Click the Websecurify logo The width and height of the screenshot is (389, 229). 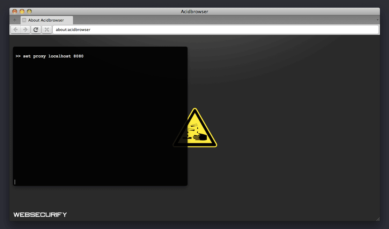pyautogui.click(x=40, y=214)
